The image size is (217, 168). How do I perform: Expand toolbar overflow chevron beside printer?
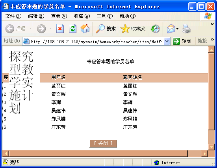[212, 24]
